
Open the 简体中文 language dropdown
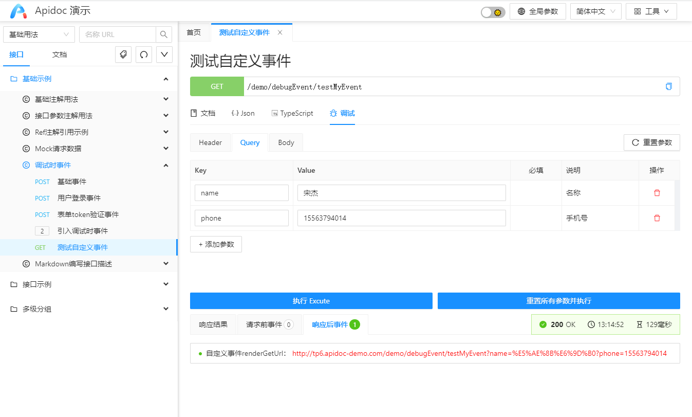coord(595,11)
